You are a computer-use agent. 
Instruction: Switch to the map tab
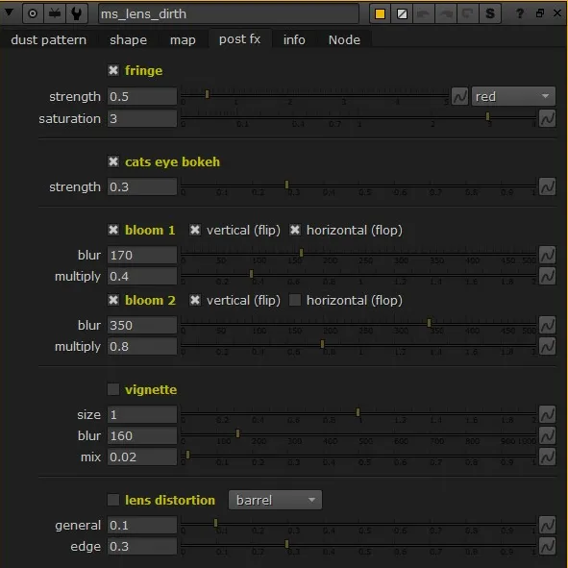click(183, 39)
